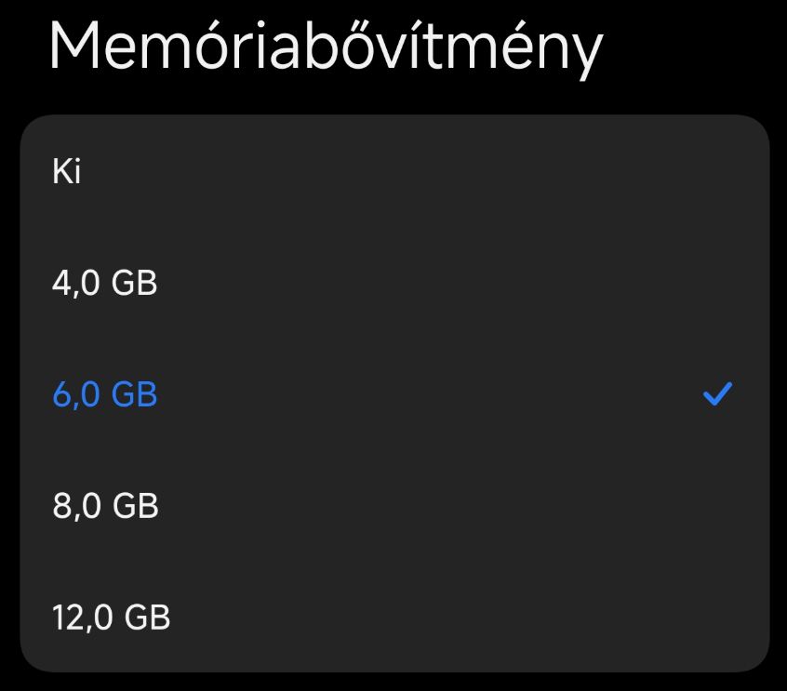Turn memory extension off with Ki row
787x691 pixels.
pos(393,172)
